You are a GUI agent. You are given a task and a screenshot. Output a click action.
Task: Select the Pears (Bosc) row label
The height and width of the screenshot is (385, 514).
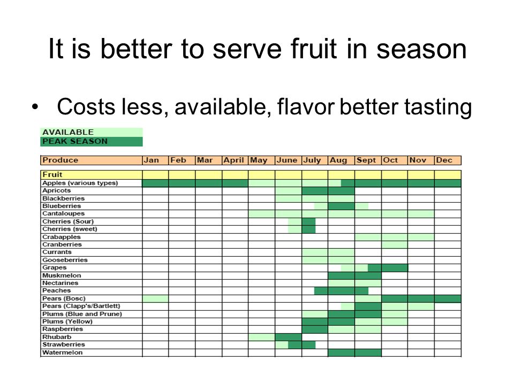pos(92,298)
